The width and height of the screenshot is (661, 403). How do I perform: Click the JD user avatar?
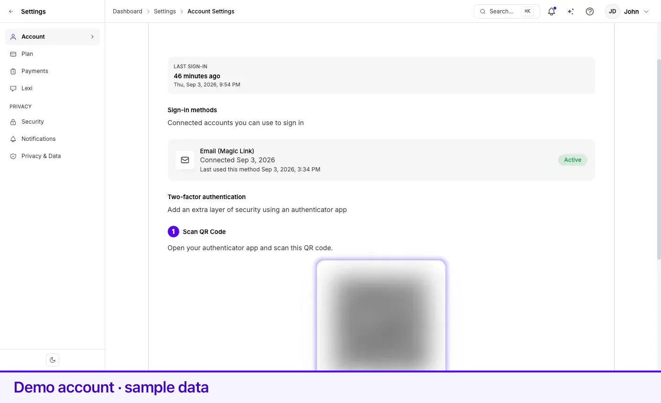click(612, 11)
